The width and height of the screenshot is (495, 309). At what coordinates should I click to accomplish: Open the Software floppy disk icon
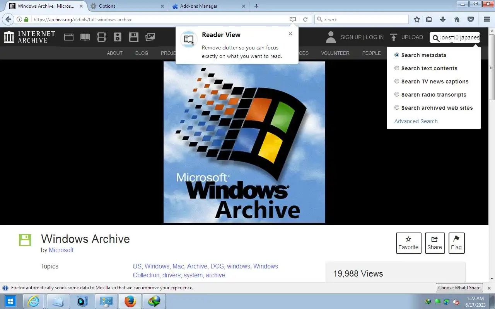[134, 37]
